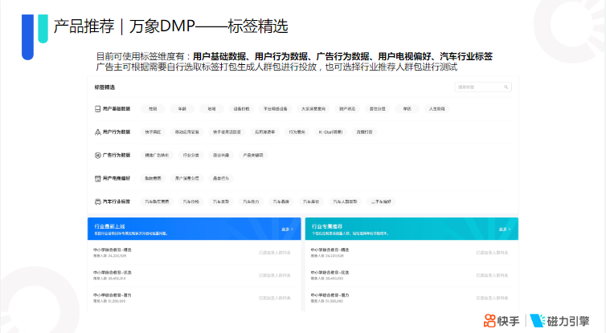Click the 汽车行业标签 car icon

98,202
